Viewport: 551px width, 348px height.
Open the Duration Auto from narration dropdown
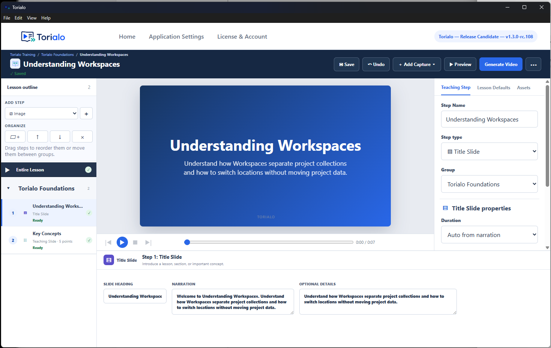click(x=489, y=235)
